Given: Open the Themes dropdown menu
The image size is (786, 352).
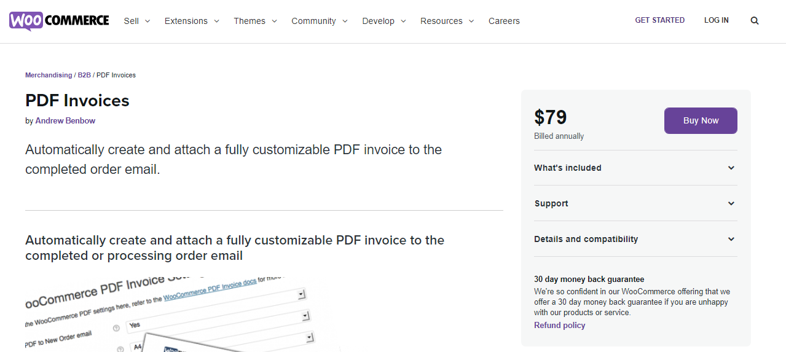Looking at the screenshot, I should pos(255,21).
